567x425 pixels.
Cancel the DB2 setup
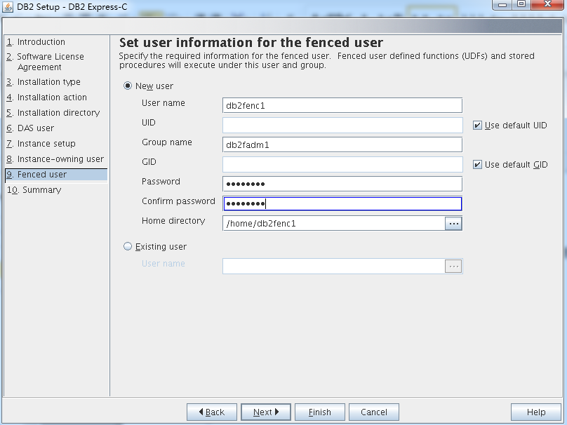(374, 412)
